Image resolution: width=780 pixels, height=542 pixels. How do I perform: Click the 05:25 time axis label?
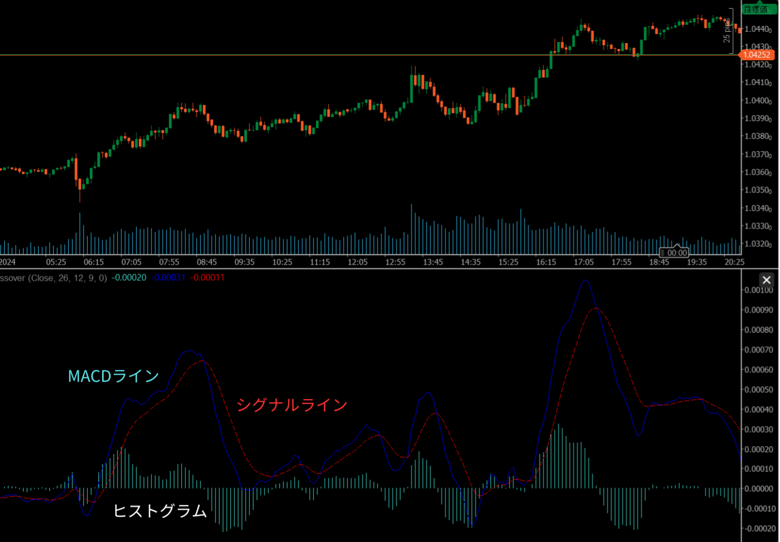pos(56,262)
